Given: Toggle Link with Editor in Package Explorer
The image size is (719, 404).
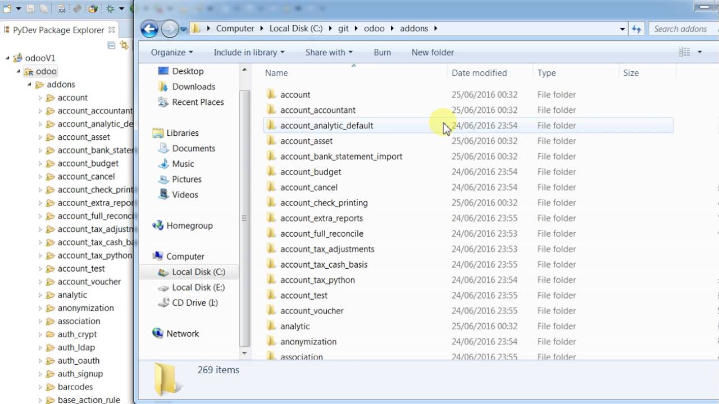Looking at the screenshot, I should coord(124,45).
